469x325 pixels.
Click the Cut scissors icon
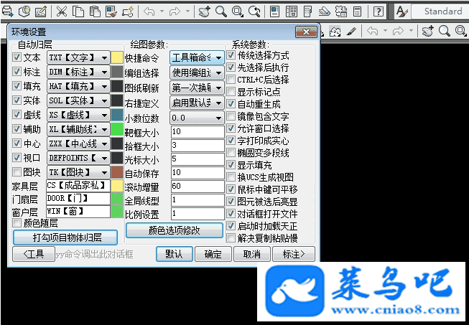61,11
